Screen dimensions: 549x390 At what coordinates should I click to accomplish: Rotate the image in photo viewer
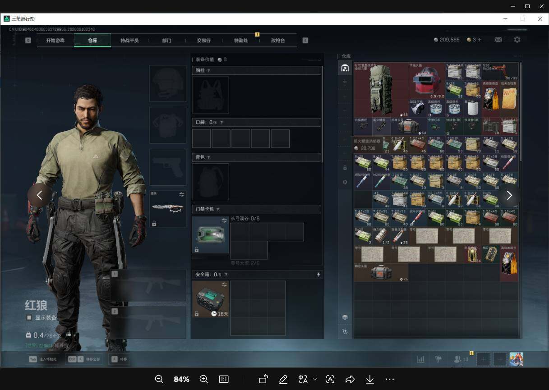263,379
